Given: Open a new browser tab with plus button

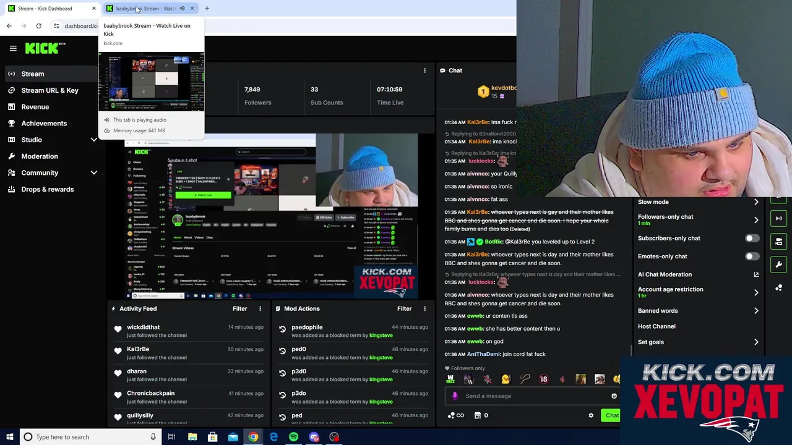Looking at the screenshot, I should click(x=207, y=9).
